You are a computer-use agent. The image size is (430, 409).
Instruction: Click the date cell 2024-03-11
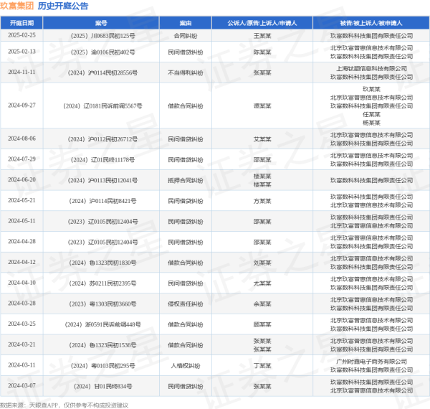21,365
